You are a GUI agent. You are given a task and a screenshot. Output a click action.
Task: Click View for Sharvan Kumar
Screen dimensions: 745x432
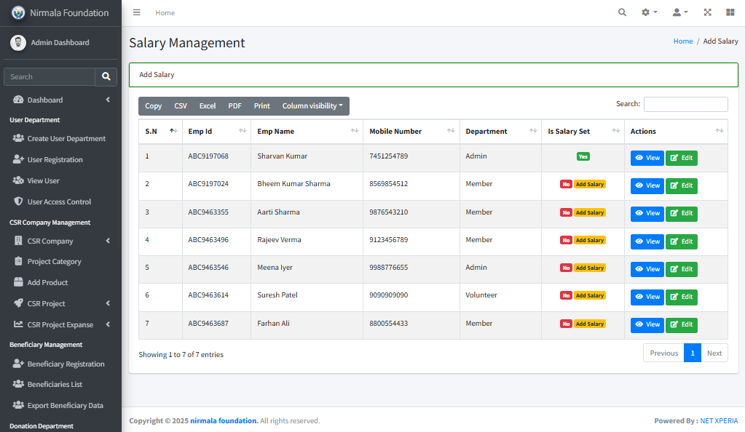point(647,158)
